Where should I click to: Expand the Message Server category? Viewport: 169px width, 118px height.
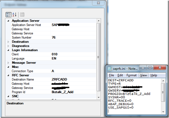tap(8, 63)
